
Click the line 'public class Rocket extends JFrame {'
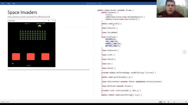coord(115,10)
